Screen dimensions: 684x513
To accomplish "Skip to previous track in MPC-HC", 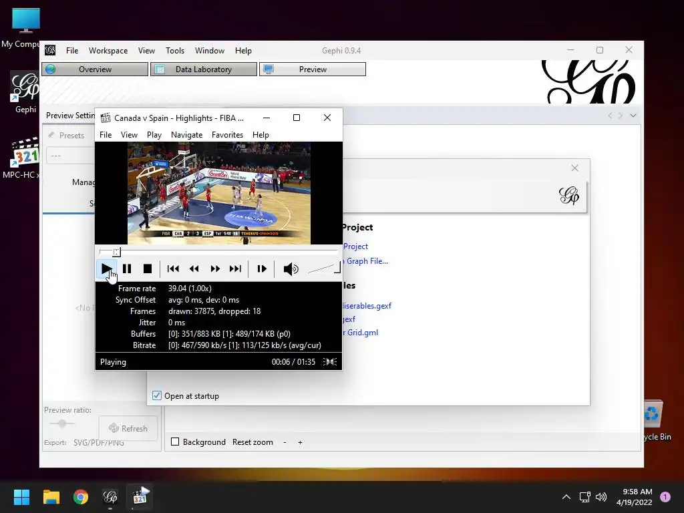I will tap(173, 269).
